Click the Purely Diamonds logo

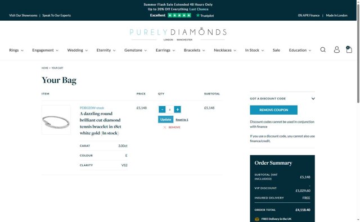[x=178, y=34]
